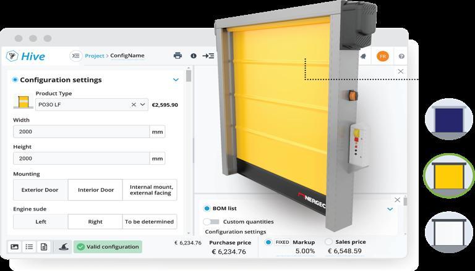Choose Right engine side
Screen dimensions: 475x271
[95, 222]
